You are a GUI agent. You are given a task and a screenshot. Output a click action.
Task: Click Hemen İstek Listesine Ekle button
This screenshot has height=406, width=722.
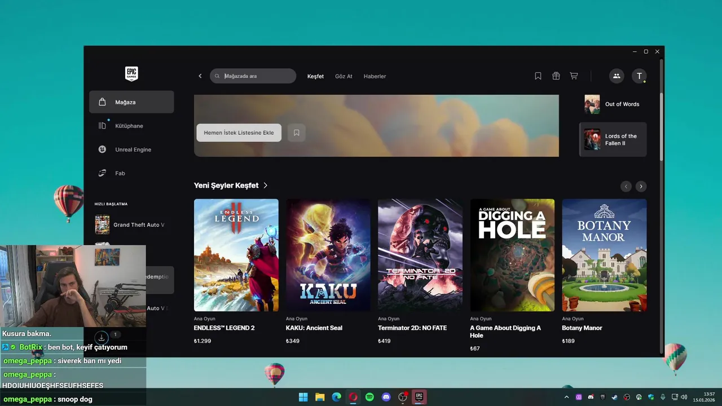click(239, 133)
